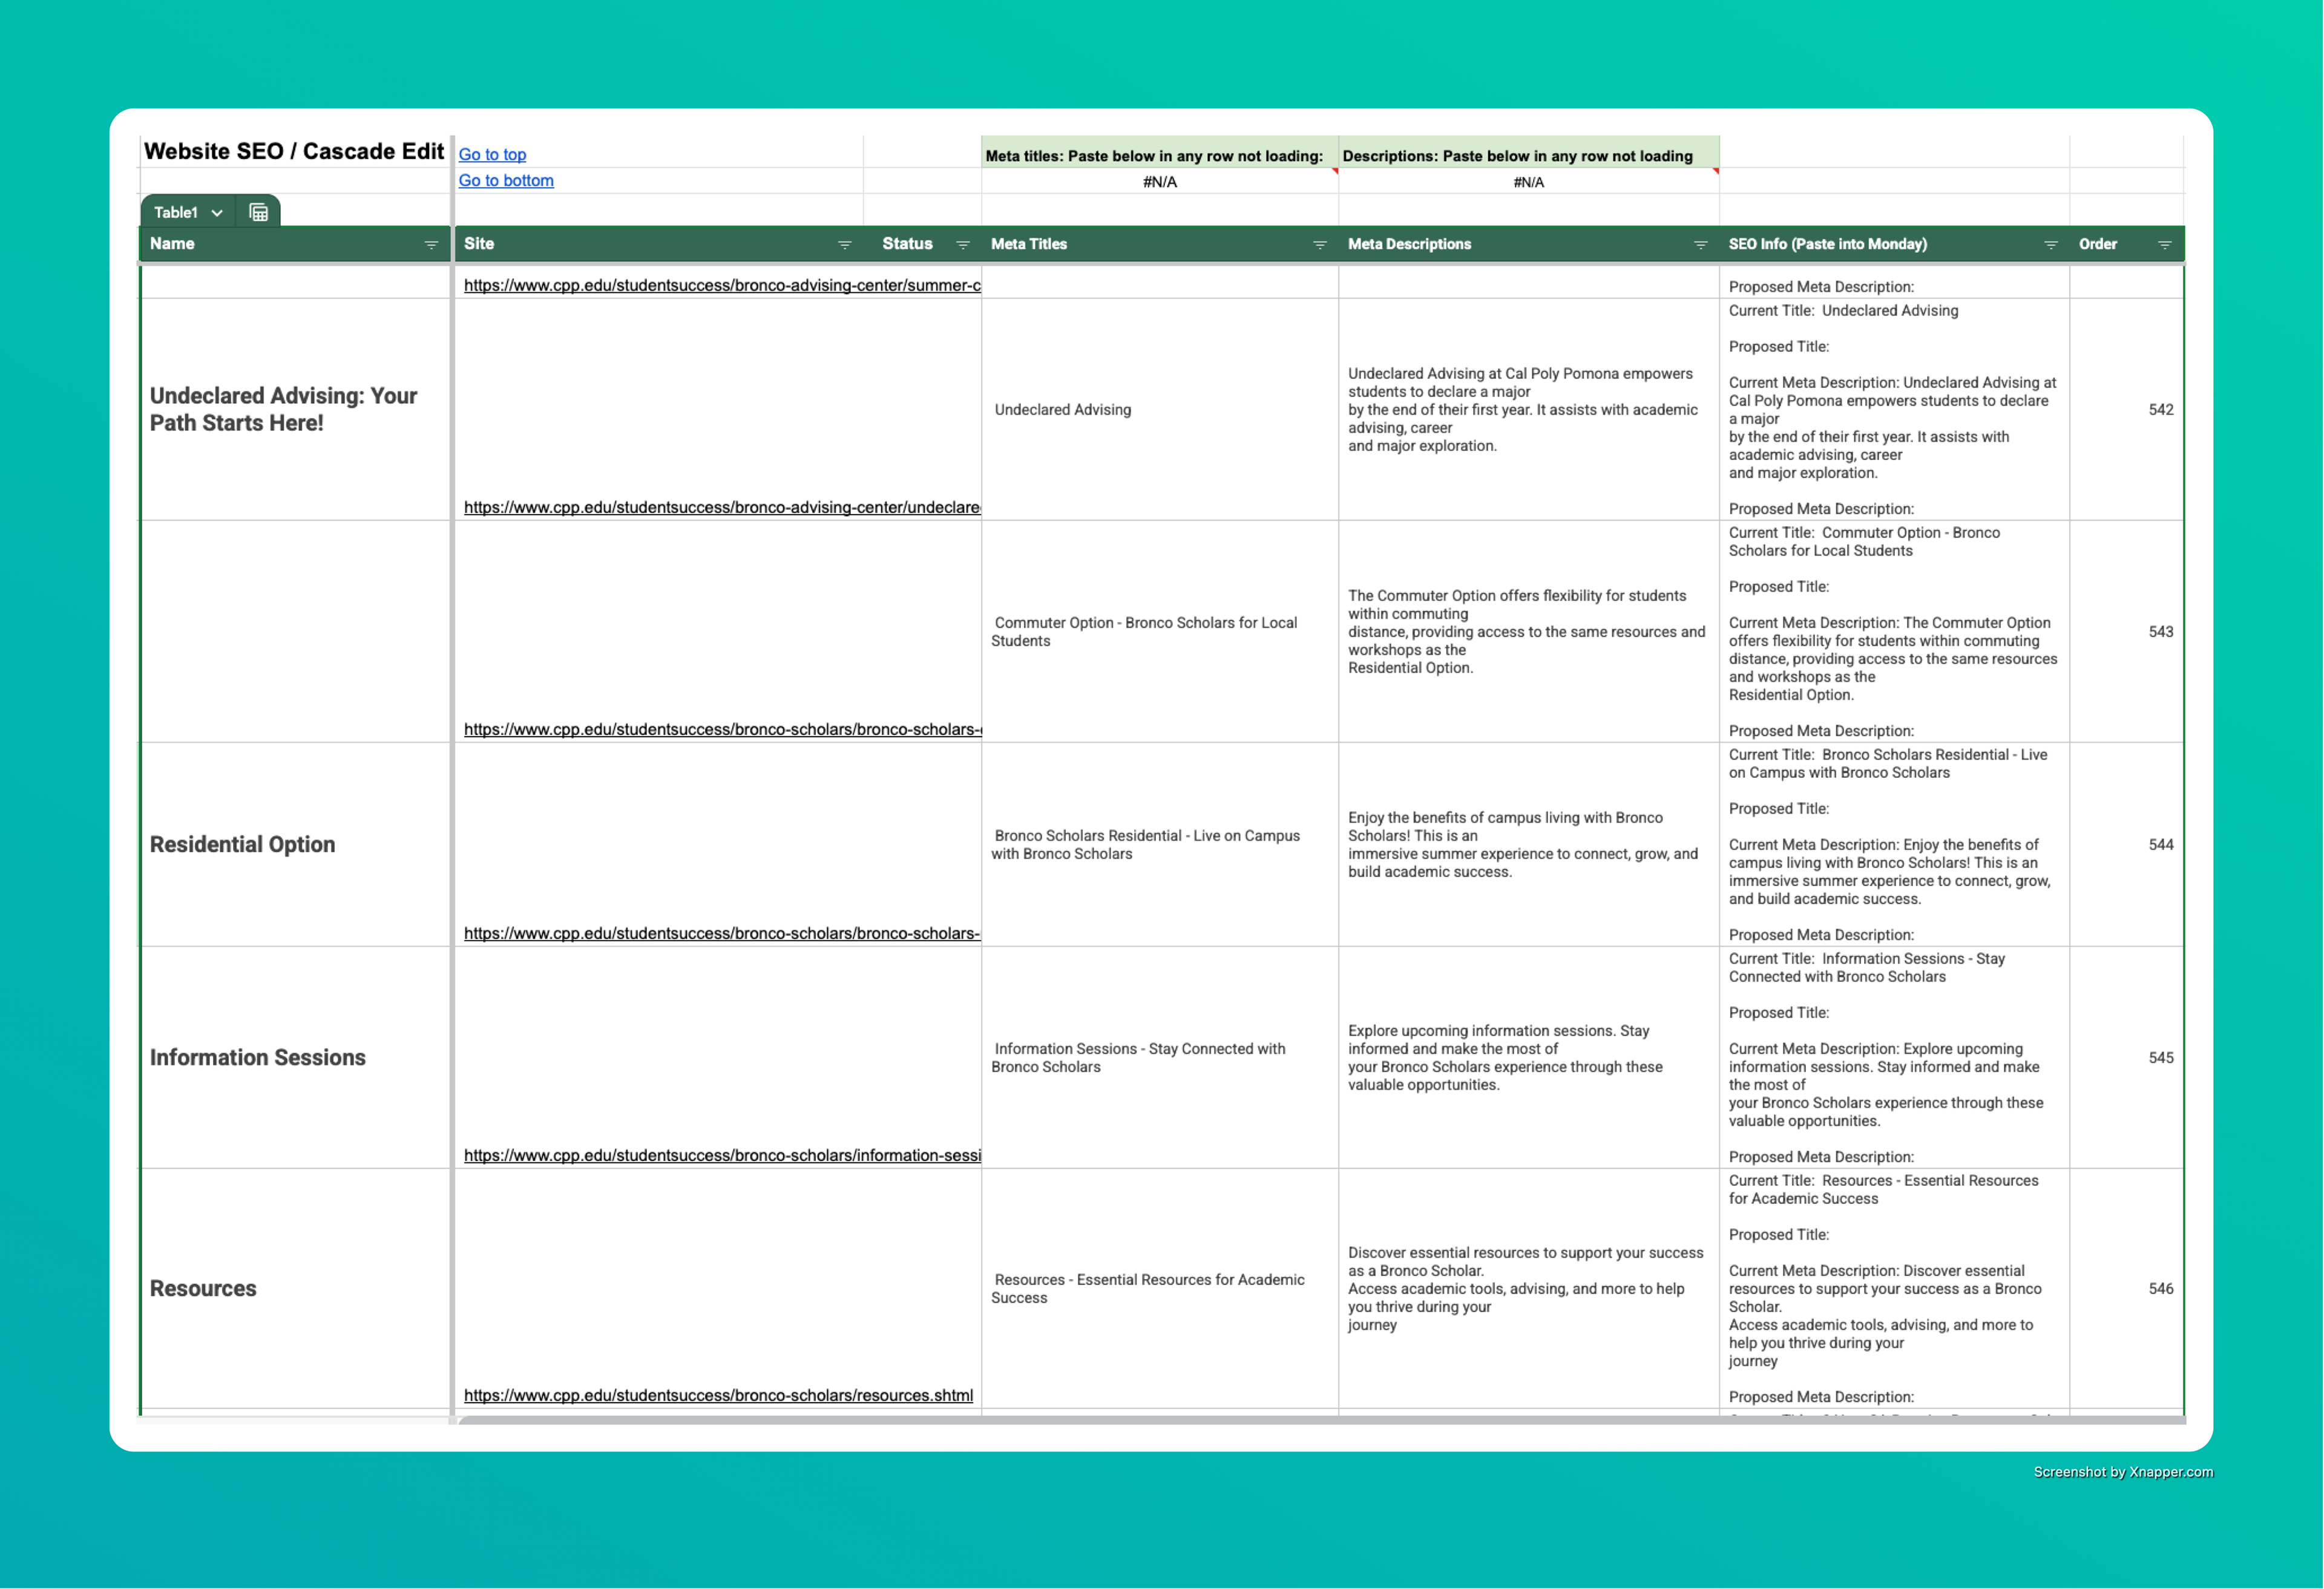Select the #N/A cell under Meta titles
This screenshot has height=1589, width=2324.
(1159, 182)
